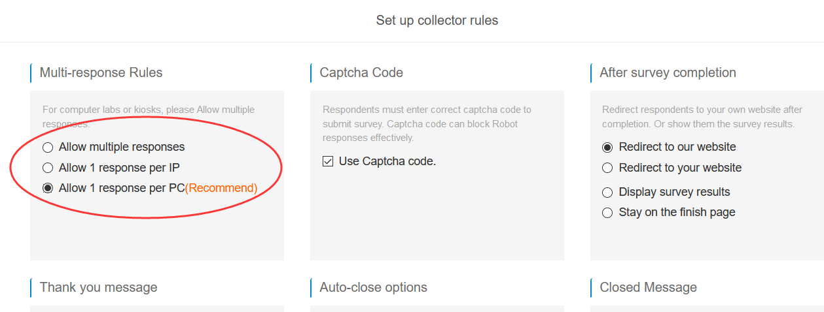Enable Display survey results option

click(607, 193)
